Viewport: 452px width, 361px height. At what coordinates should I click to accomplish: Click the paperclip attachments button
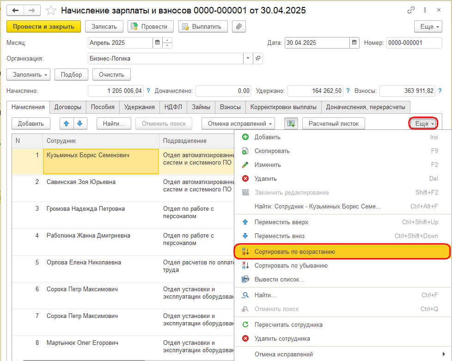[x=238, y=26]
